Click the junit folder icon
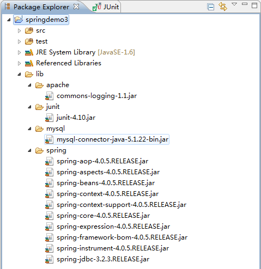This screenshot has width=261, height=269. (x=39, y=107)
